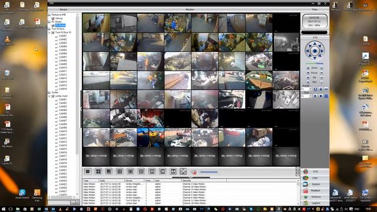Toggle full-screen view icon
Image resolution: width=377 pixels, height=212 pixels.
coord(183,171)
